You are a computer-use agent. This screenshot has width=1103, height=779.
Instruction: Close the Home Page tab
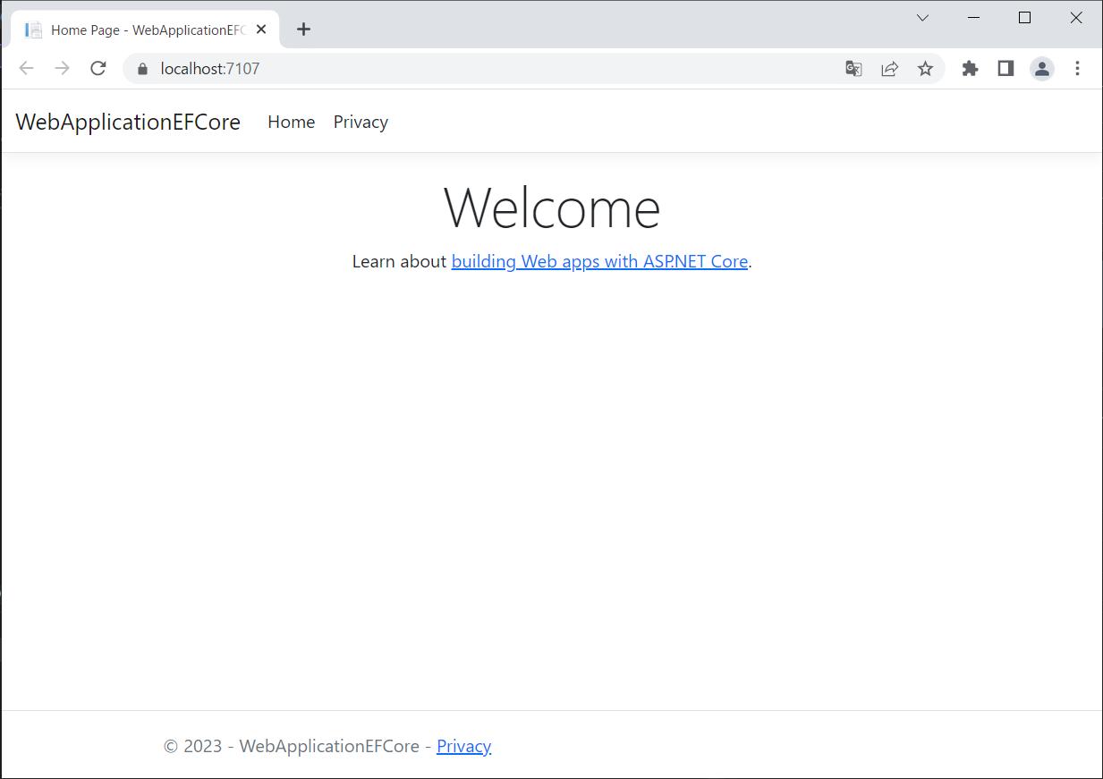[x=261, y=30]
